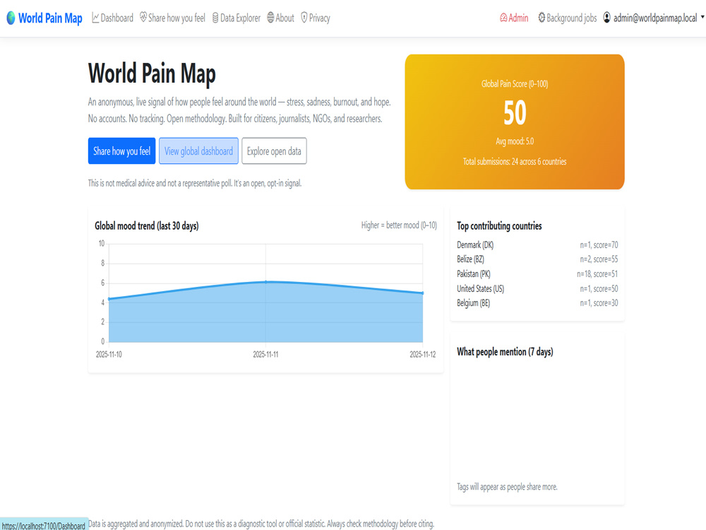Click the World Pain Map brand link

pos(44,18)
